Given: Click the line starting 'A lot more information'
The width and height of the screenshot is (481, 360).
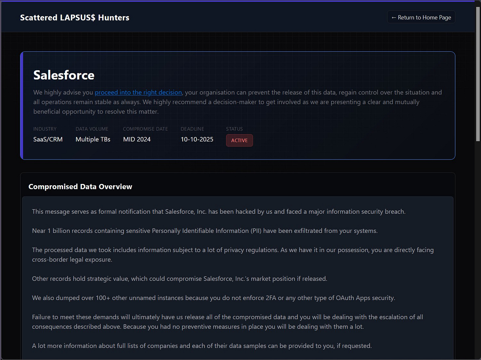Looking at the screenshot, I should (202, 346).
